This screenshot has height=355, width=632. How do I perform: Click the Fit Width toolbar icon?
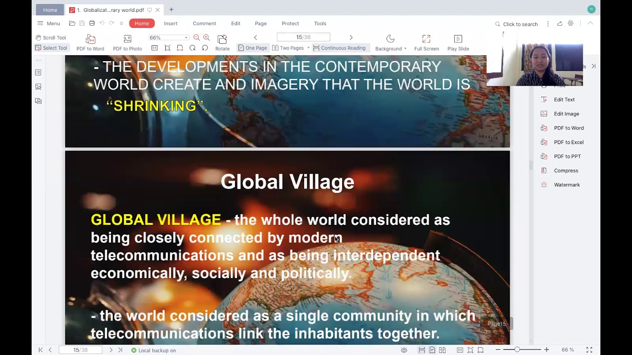pos(180,48)
